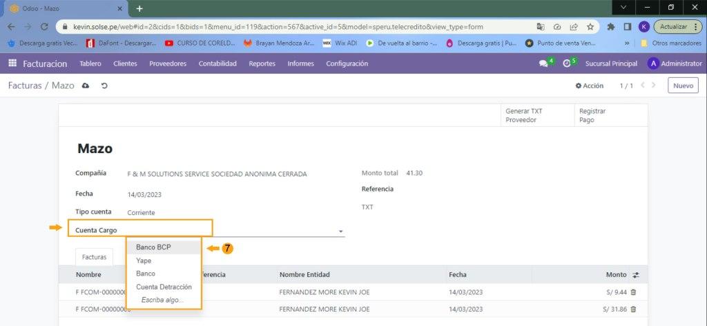
Task: Expand the Cuenta Cargo dropdown arrow
Action: 340,232
